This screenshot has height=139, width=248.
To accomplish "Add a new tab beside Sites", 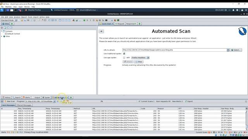I will point(12,24).
